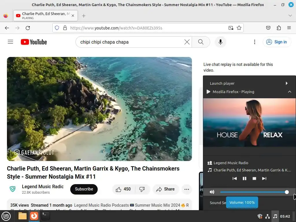
Task: Click the video title text
Action: click(x=93, y=173)
